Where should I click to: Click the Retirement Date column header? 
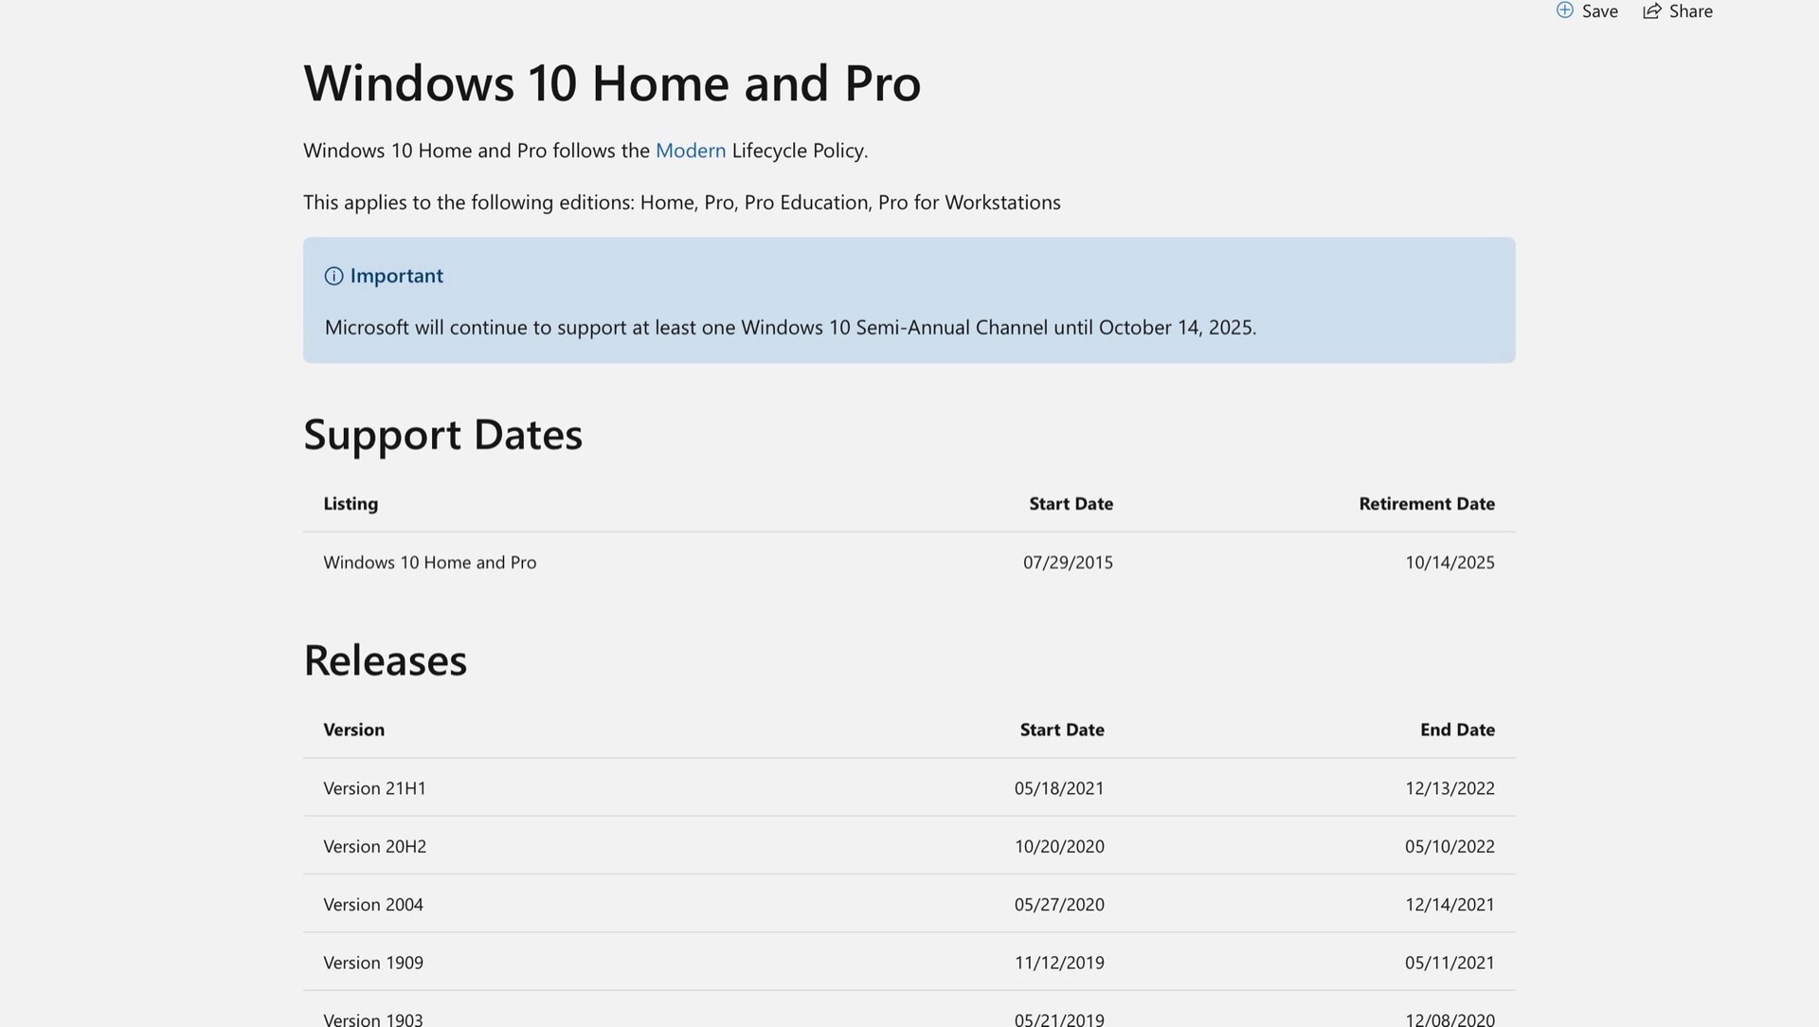click(1426, 504)
